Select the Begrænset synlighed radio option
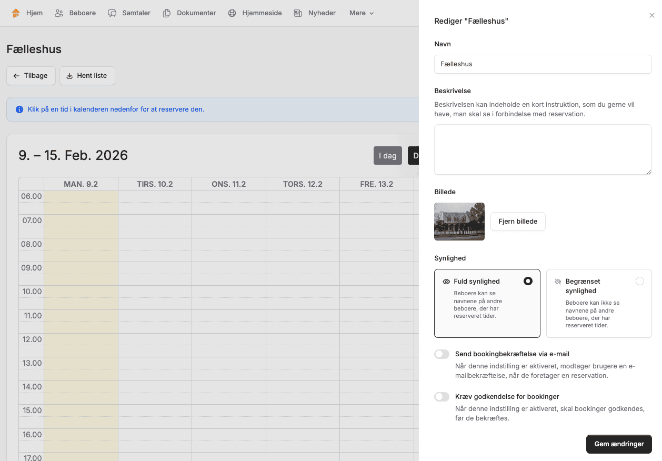This screenshot has width=662, height=461. (639, 281)
